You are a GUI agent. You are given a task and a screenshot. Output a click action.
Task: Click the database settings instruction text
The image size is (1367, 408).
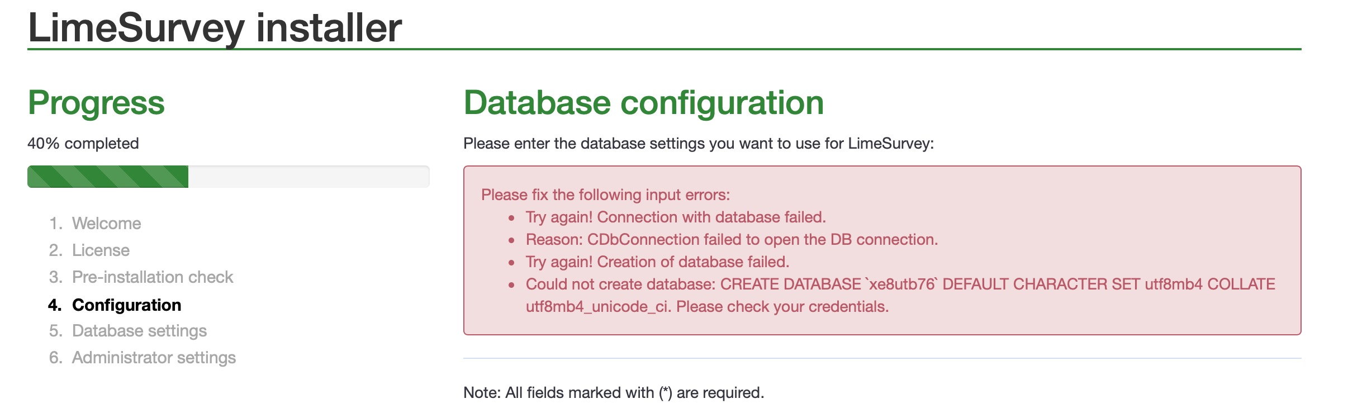point(698,144)
